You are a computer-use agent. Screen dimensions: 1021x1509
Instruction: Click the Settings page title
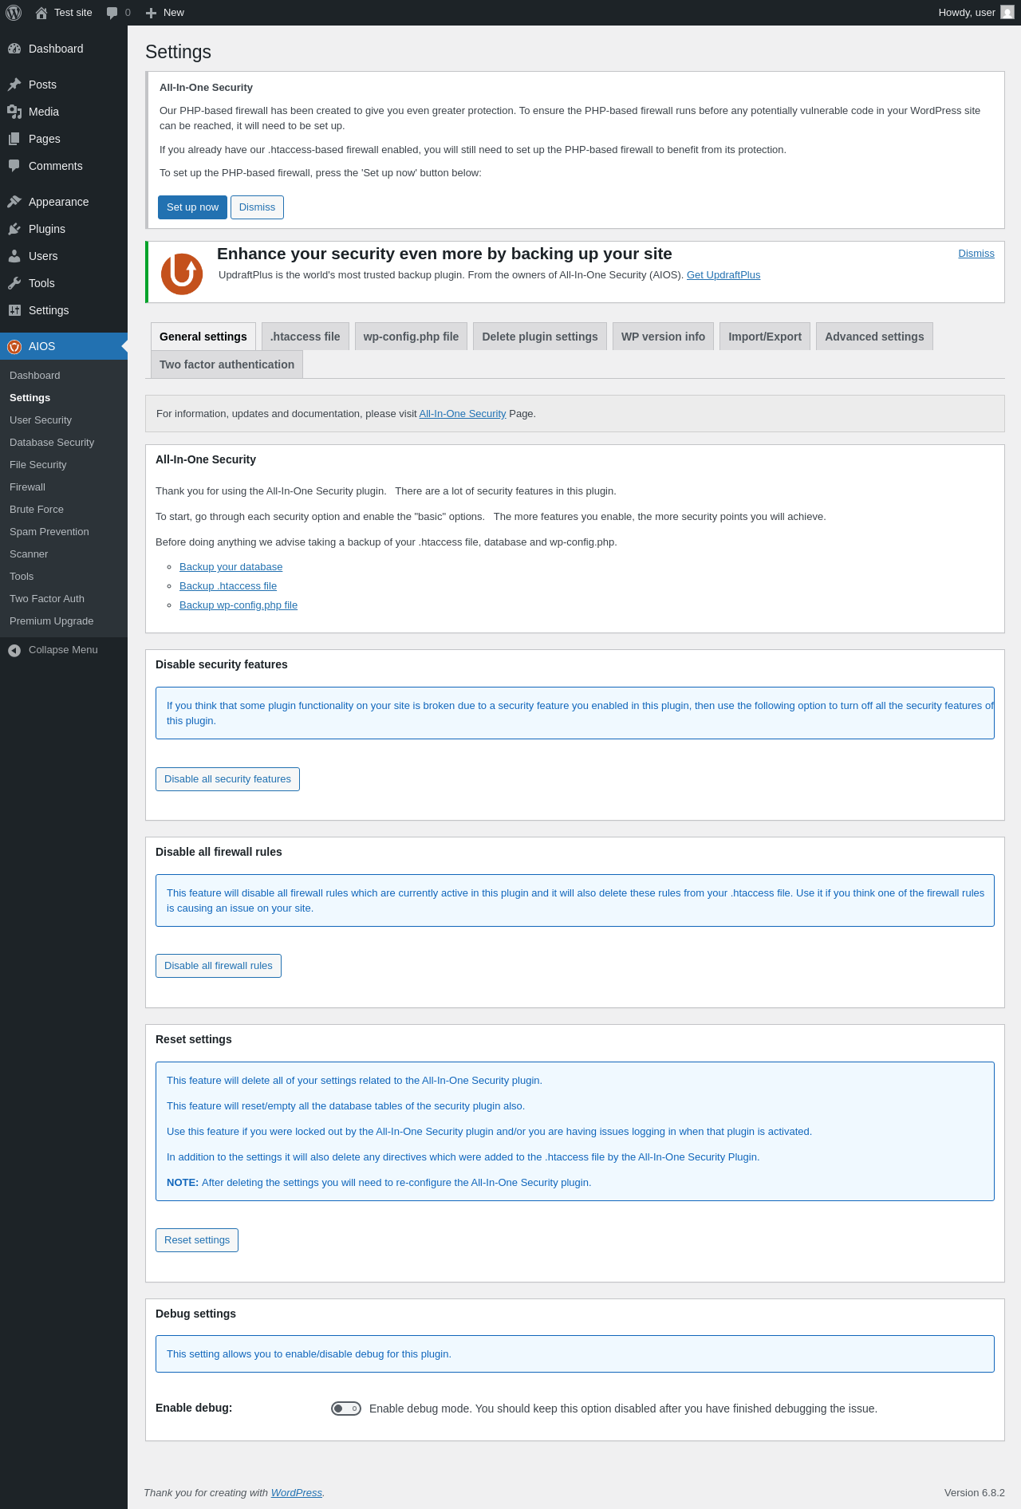click(178, 52)
